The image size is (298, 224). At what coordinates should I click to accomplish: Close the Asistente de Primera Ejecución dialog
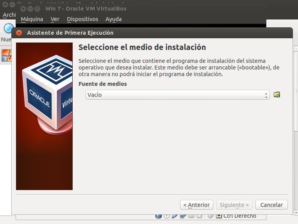coord(19,33)
